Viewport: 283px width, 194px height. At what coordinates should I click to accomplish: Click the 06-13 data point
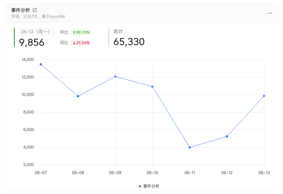[x=264, y=96]
